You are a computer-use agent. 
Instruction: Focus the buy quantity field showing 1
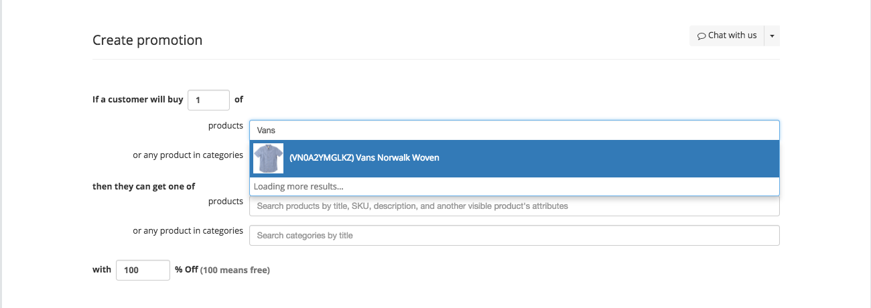pos(208,100)
